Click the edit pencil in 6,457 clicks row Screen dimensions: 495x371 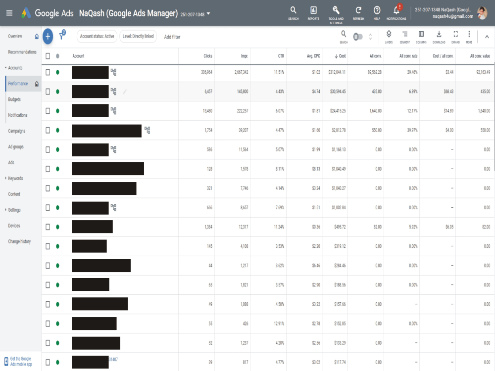[x=125, y=92]
